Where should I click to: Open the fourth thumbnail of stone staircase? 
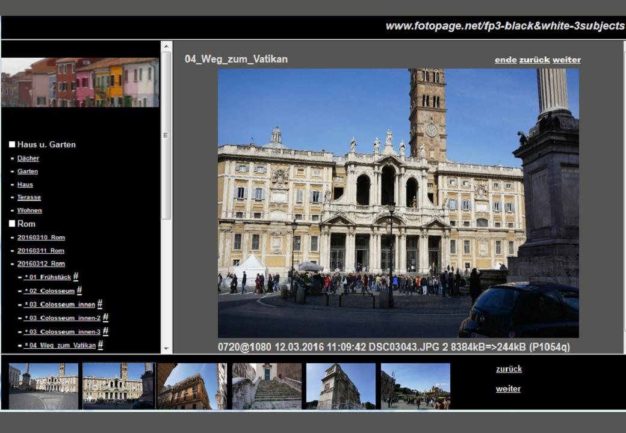coord(267,386)
